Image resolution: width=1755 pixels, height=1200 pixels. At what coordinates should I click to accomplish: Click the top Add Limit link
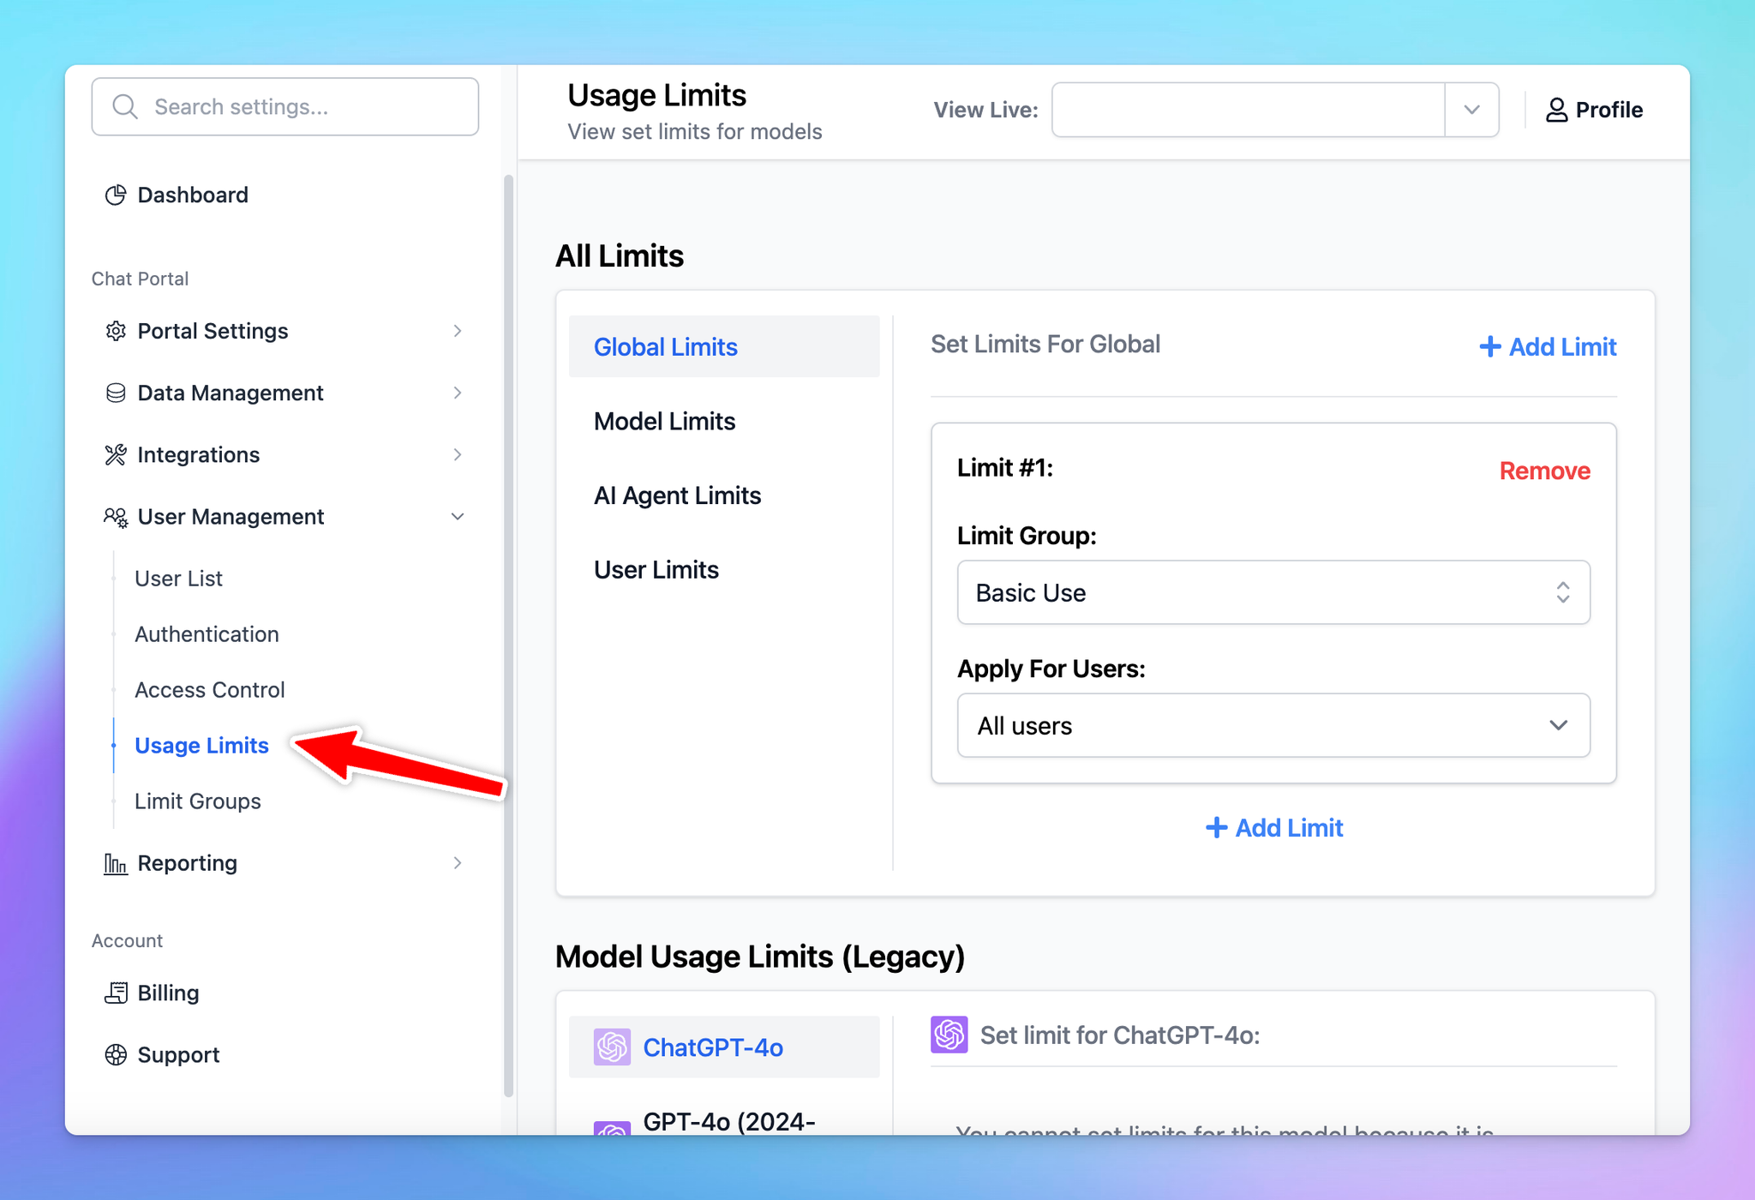[x=1548, y=346]
